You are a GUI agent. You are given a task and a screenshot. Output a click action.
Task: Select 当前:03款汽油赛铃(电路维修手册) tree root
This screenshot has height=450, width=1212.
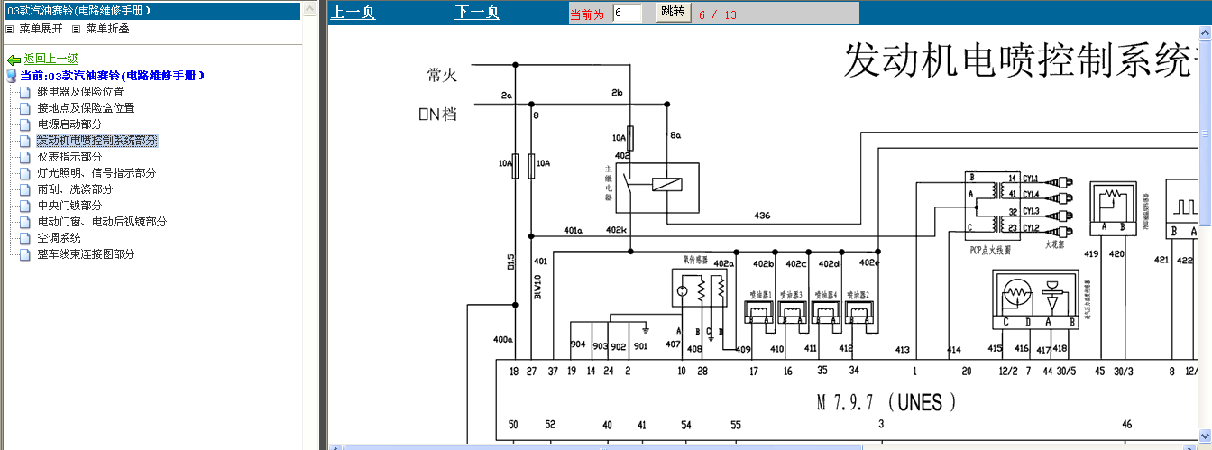[x=113, y=76]
